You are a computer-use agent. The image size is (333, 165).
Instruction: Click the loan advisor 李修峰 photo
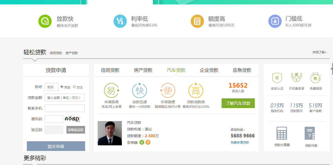click(x=110, y=133)
